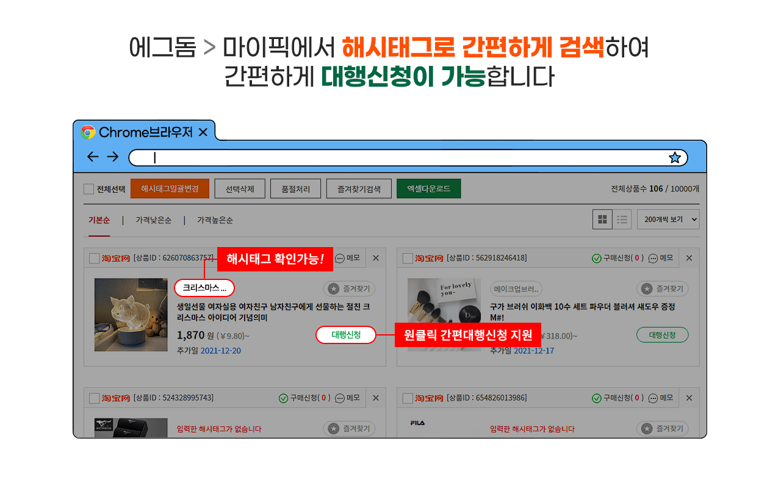This screenshot has height=488, width=781.
Task: Click 구매신청 on product 562918246418
Action: coord(617,258)
